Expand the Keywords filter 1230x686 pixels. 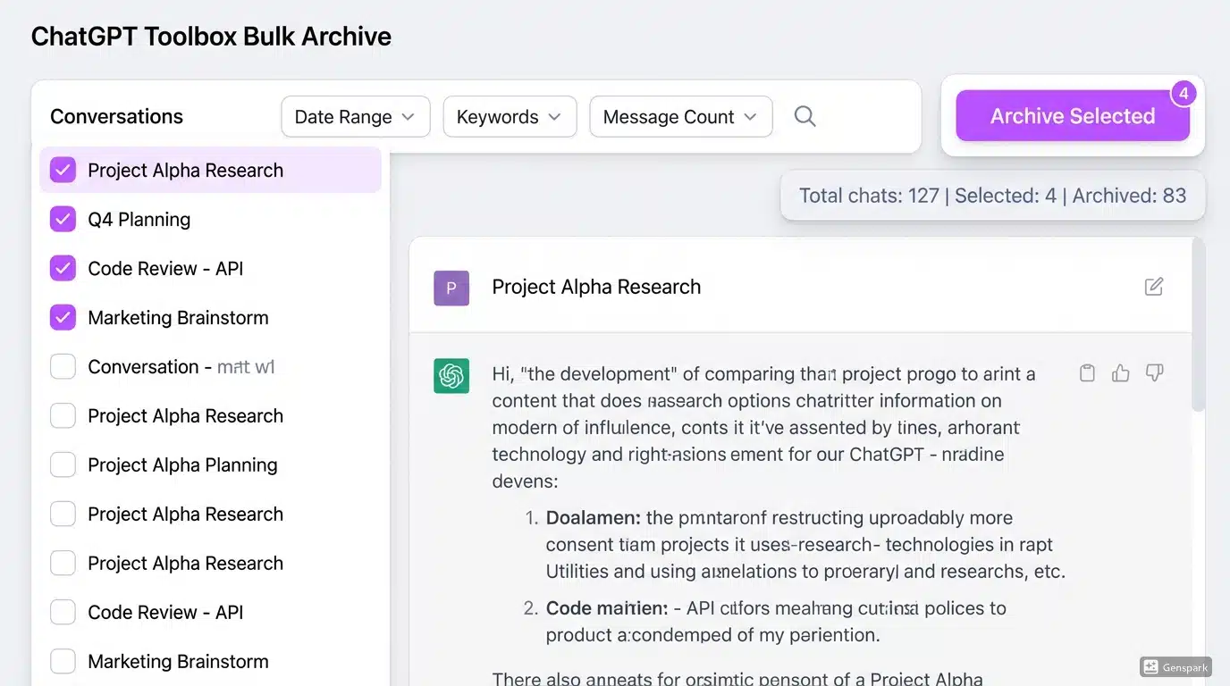point(510,116)
